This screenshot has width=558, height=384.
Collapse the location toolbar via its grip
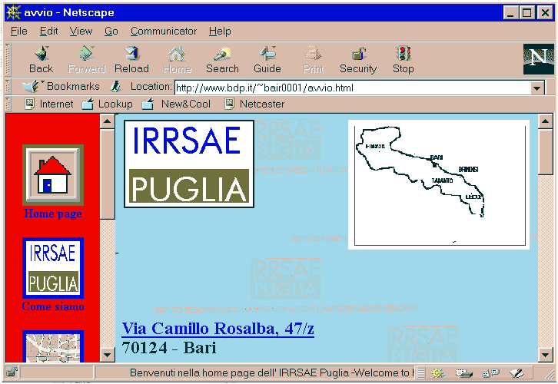click(8, 87)
